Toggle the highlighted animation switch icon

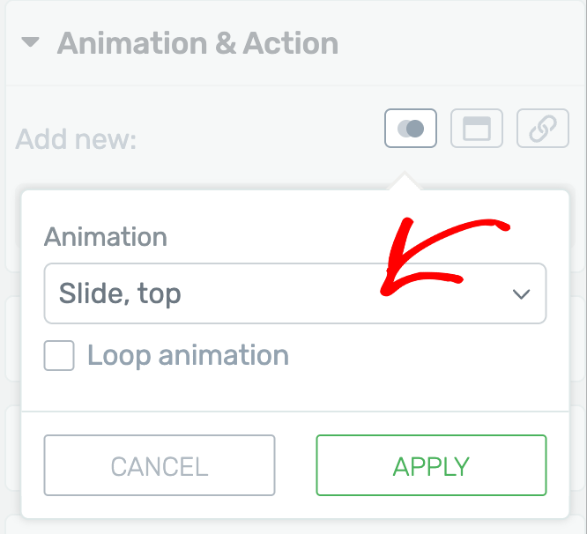[411, 129]
